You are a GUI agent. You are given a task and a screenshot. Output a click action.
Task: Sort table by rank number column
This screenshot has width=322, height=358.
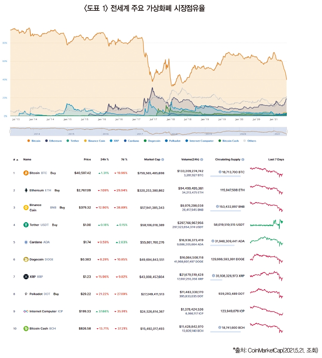pyautogui.click(x=15, y=160)
